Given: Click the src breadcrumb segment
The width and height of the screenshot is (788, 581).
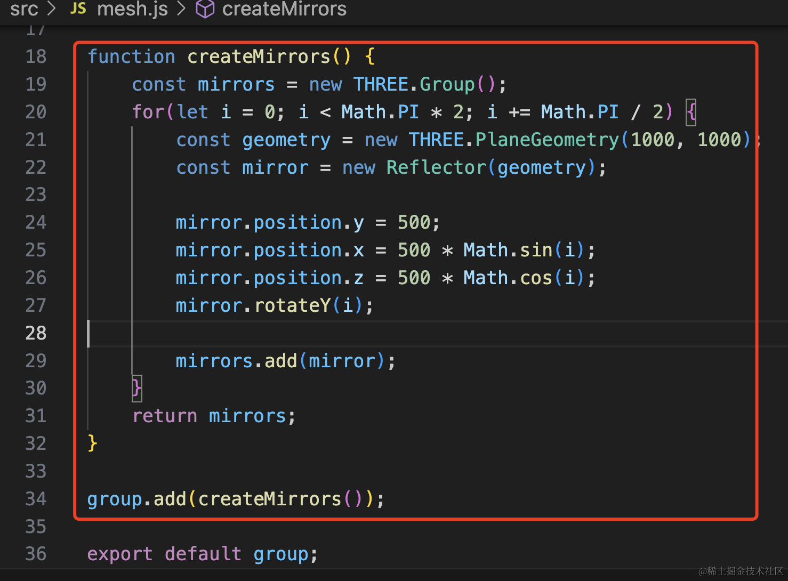Looking at the screenshot, I should click(x=24, y=9).
